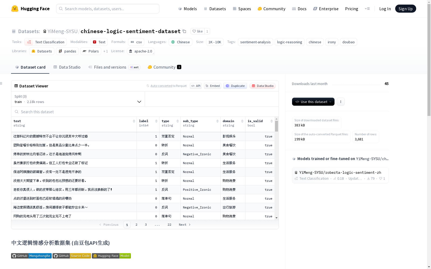Open the Pricing page
431x269 pixels.
(352, 9)
